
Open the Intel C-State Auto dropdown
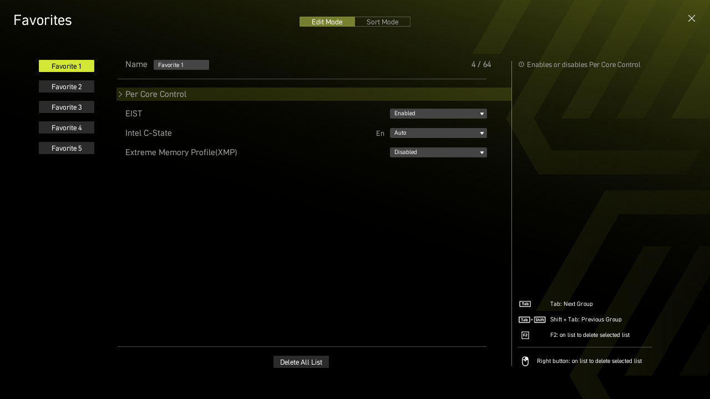tap(438, 133)
